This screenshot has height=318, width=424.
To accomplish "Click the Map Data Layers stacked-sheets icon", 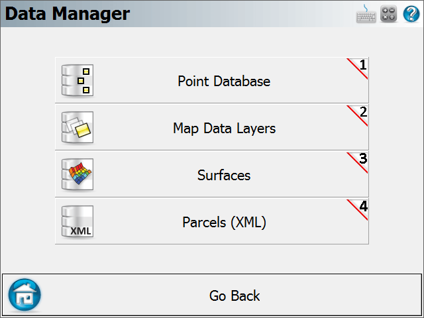I will pos(78,127).
